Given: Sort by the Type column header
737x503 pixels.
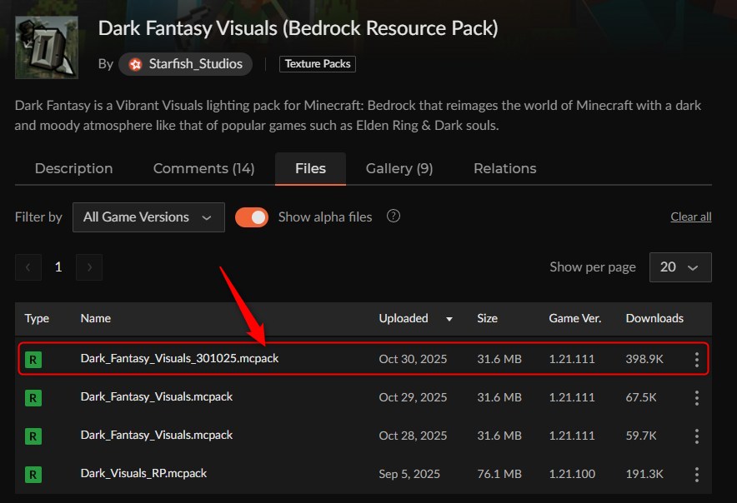Looking at the screenshot, I should (x=37, y=318).
